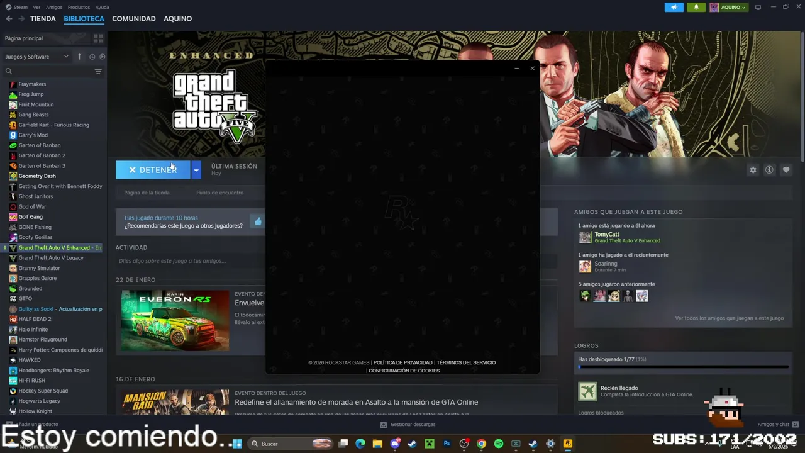Open Steam announcements megaphone button
The image size is (805, 453).
pos(674,8)
